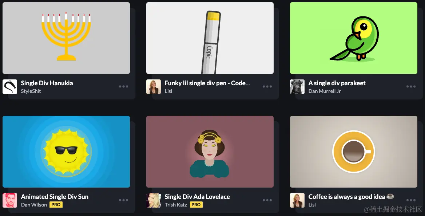Image resolution: width=425 pixels, height=216 pixels.
Task: Click StyleShit's dragon avatar icon
Action: coord(10,87)
